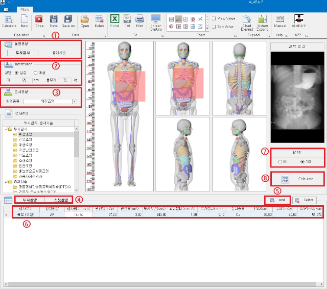Open the Screen Capture tool
Viewport: 327px width, 289px height.
click(156, 22)
